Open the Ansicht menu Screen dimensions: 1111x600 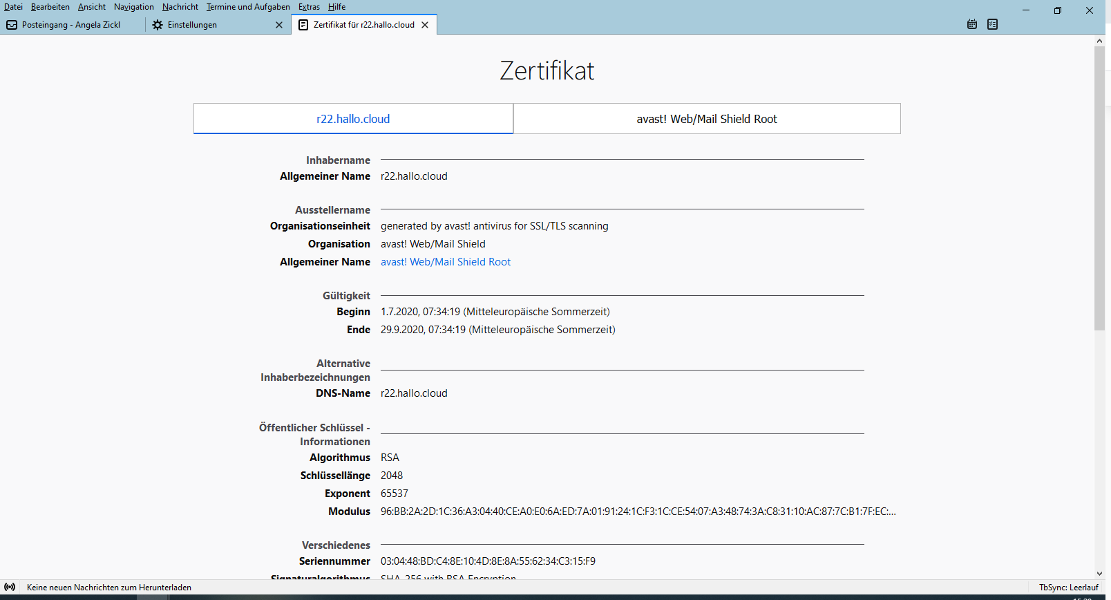92,7
